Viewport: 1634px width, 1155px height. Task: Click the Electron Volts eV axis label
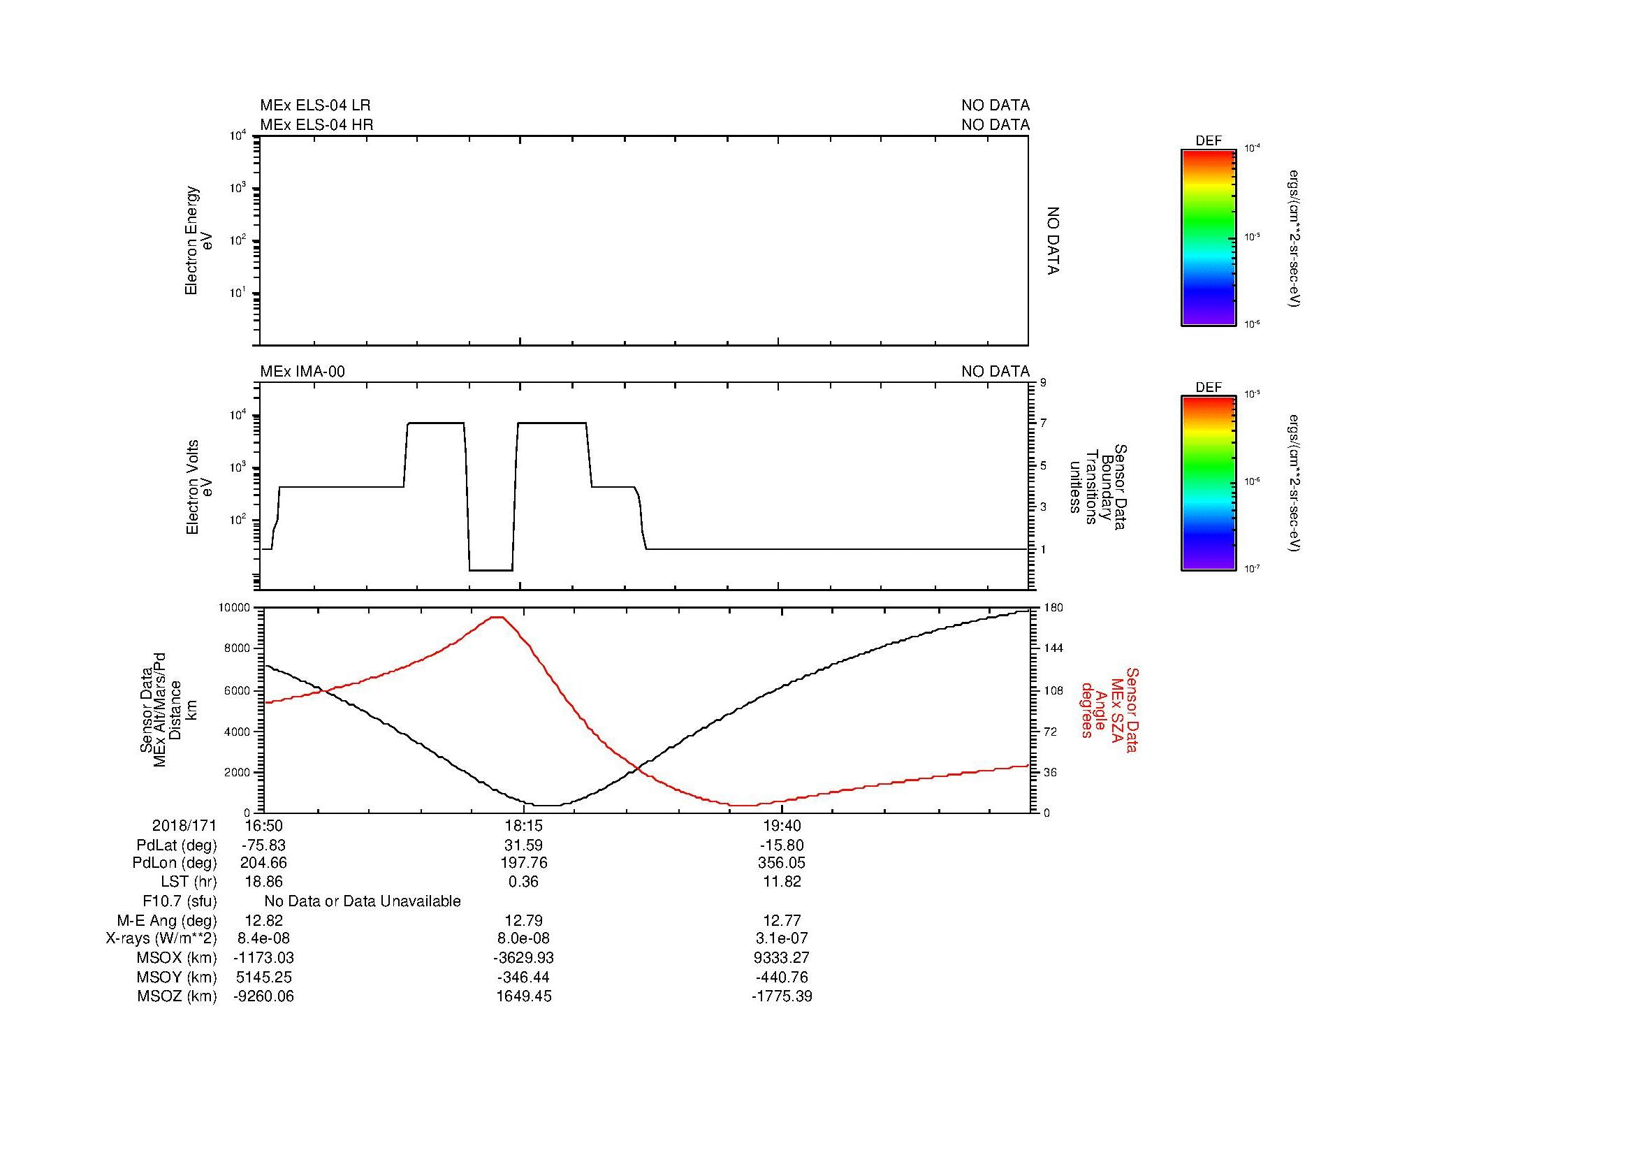(199, 488)
